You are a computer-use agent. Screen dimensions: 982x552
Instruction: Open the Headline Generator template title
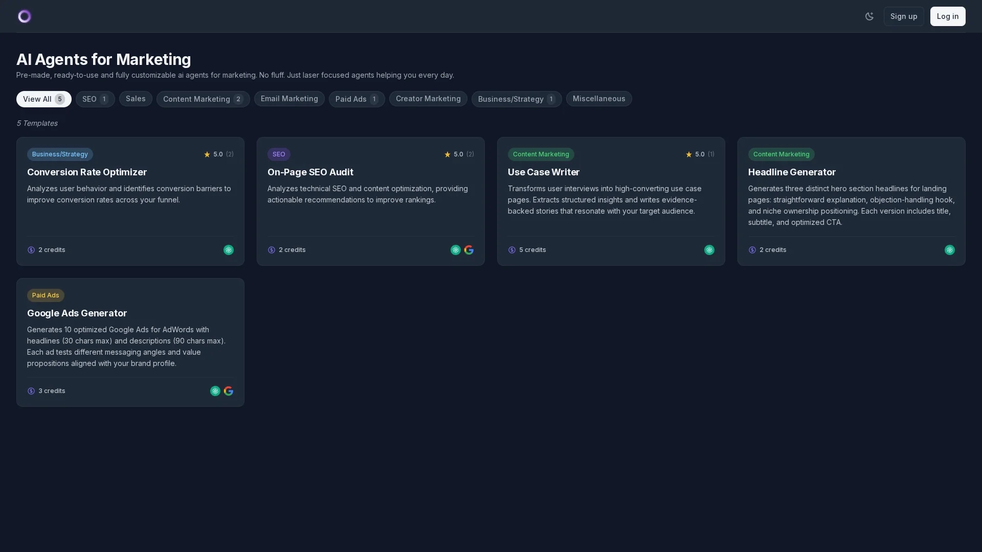[792, 172]
